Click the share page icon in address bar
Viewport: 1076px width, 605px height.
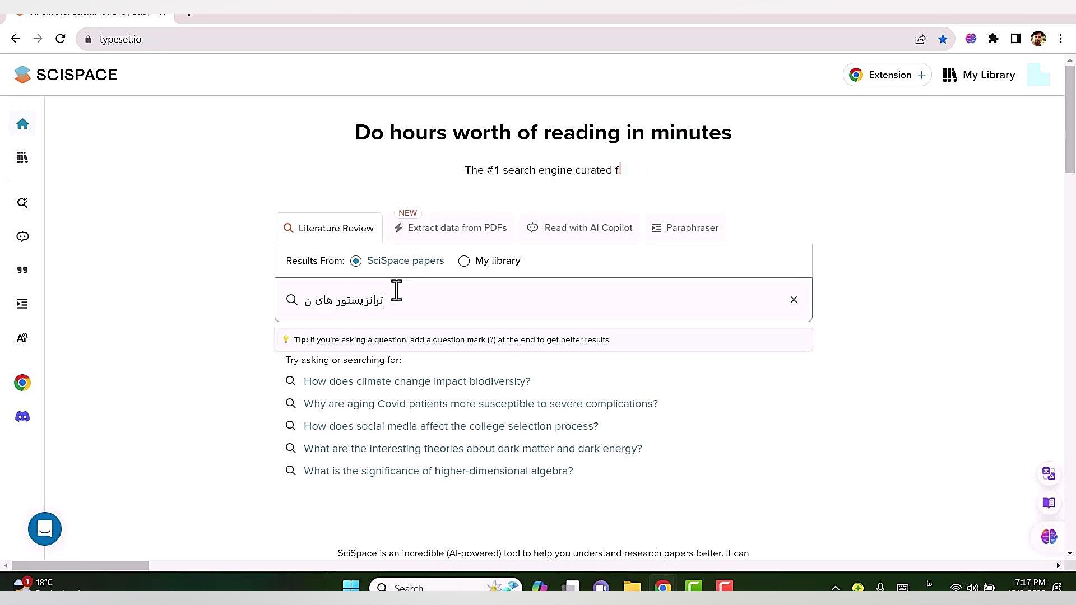[920, 39]
